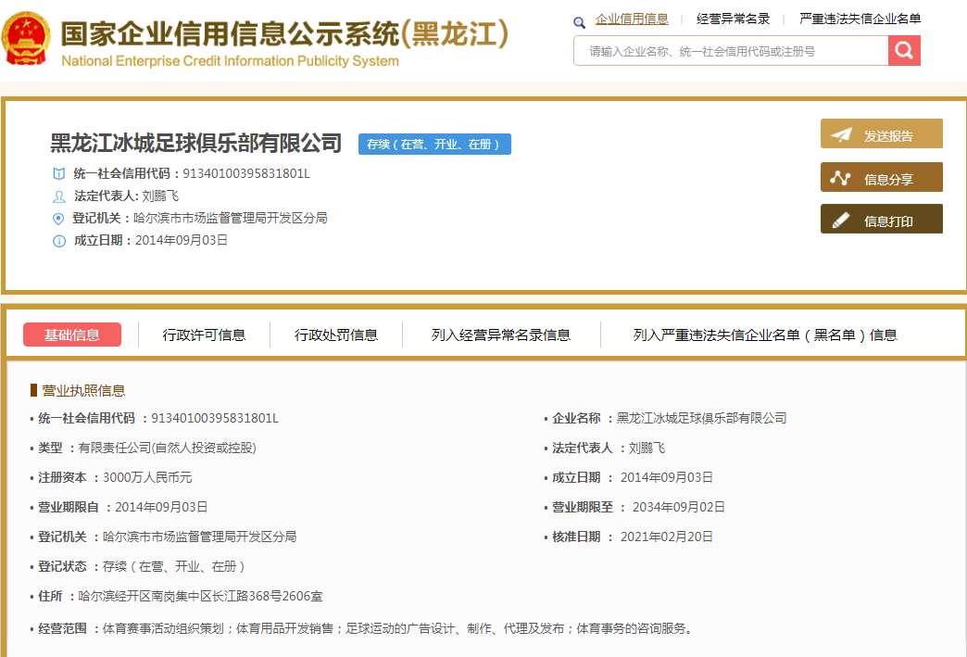
Task: Click the 发送报告 button
Action: (881, 133)
